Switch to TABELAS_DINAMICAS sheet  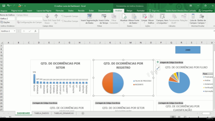(x=64, y=113)
